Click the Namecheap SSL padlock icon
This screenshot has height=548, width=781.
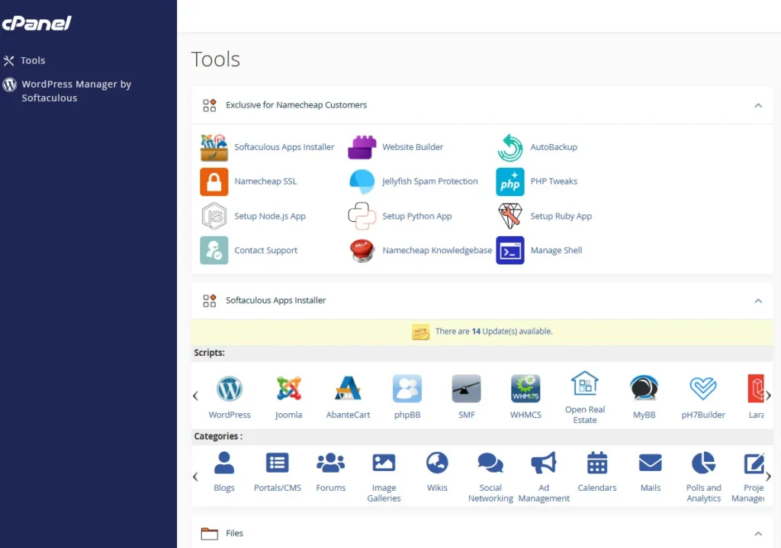[214, 182]
